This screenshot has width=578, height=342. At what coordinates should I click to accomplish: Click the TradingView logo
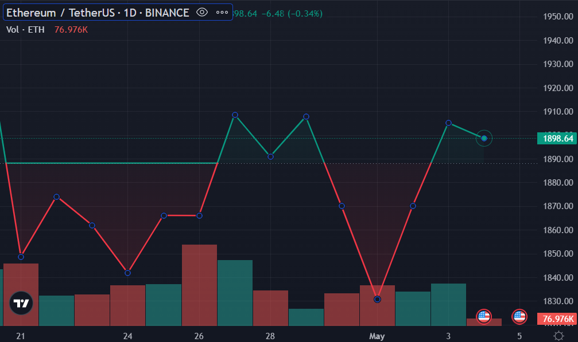coord(21,303)
